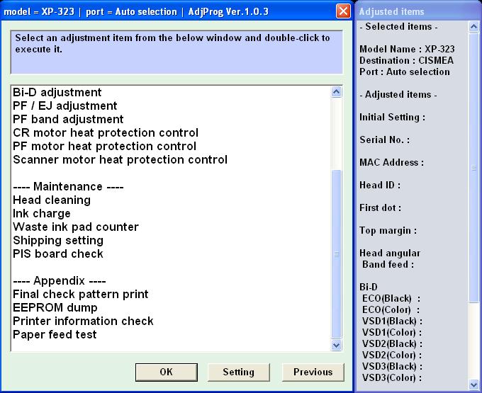Select Head cleaning item
This screenshot has width=482, height=393.
pos(52,200)
